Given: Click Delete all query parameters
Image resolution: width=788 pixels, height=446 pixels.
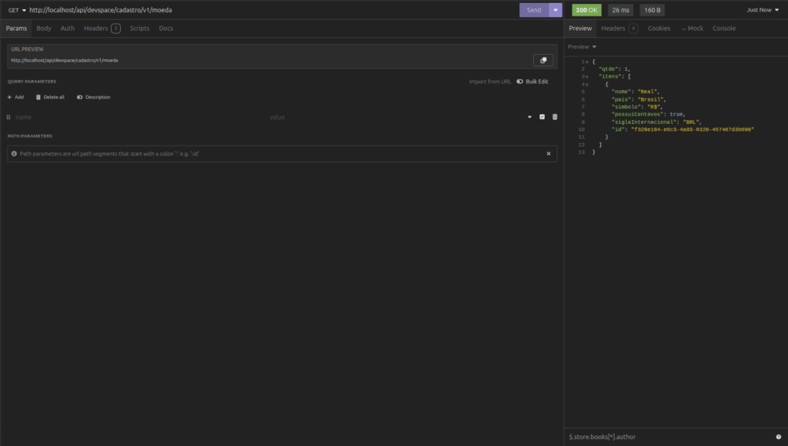Looking at the screenshot, I should pyautogui.click(x=50, y=97).
